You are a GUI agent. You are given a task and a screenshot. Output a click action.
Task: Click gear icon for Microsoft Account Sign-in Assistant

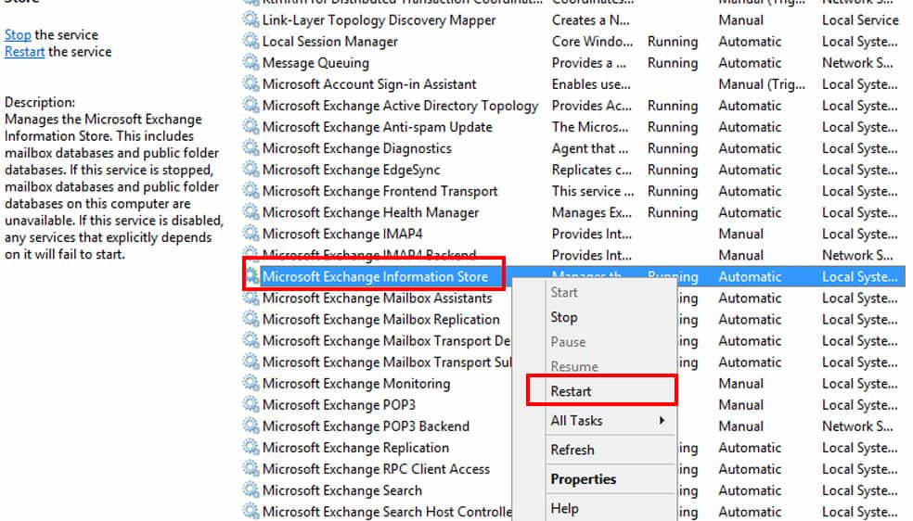[x=251, y=83]
